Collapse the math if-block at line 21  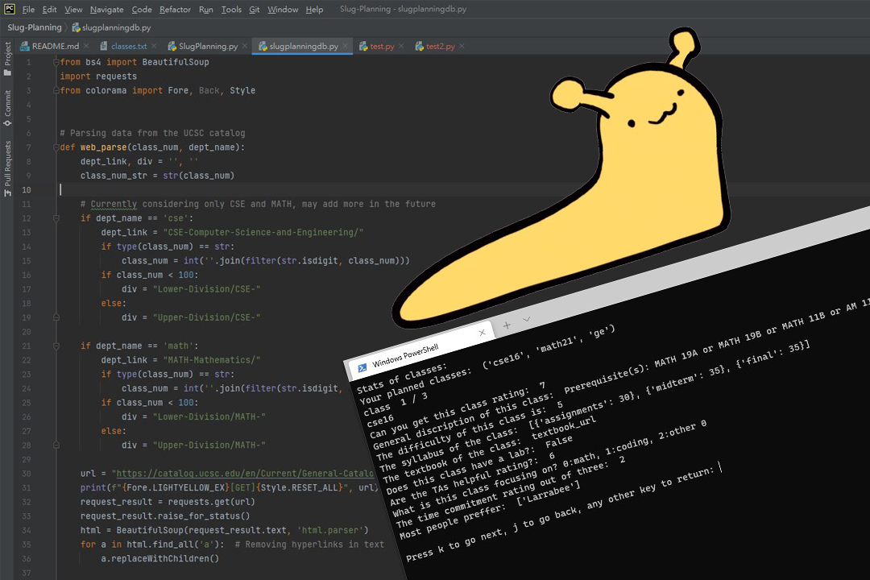pyautogui.click(x=56, y=346)
